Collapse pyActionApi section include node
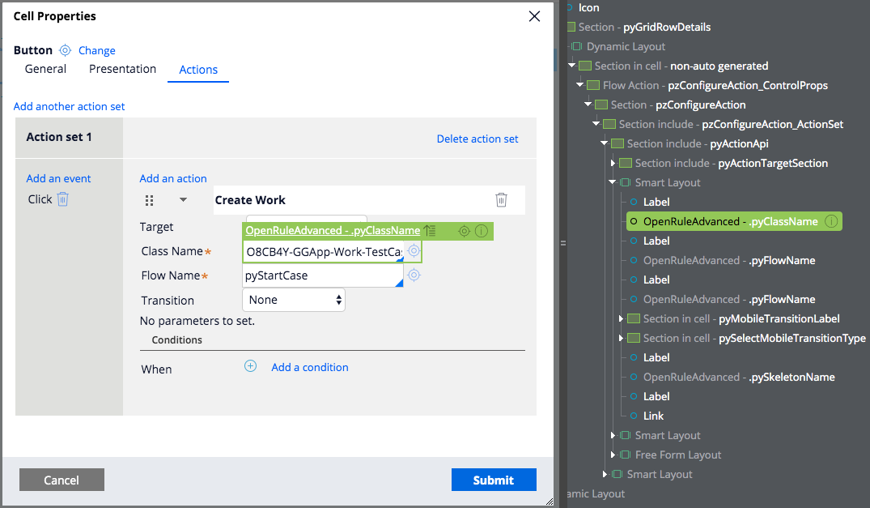Image resolution: width=870 pixels, height=508 pixels. [605, 143]
